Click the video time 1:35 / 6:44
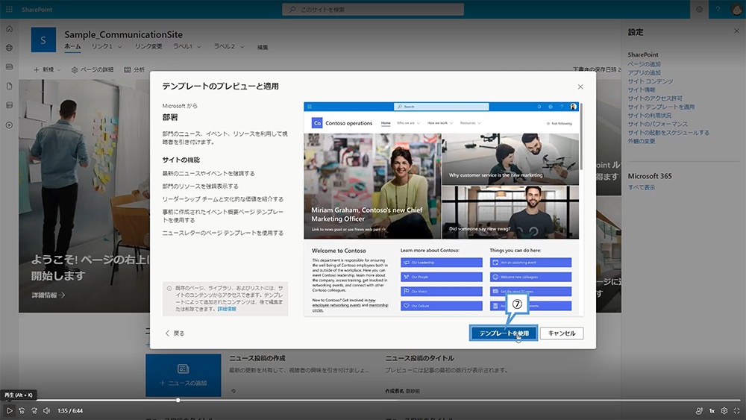The width and height of the screenshot is (746, 420). 70,410
